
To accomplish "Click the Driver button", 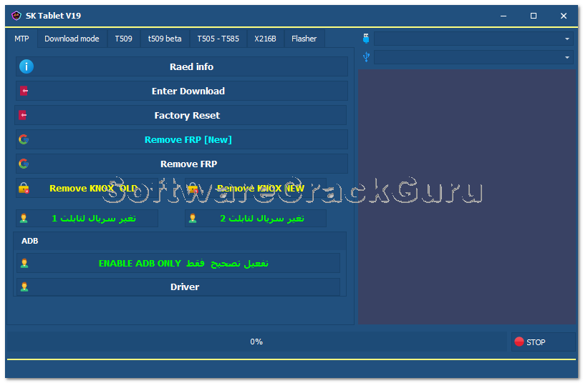I will coord(178,287).
